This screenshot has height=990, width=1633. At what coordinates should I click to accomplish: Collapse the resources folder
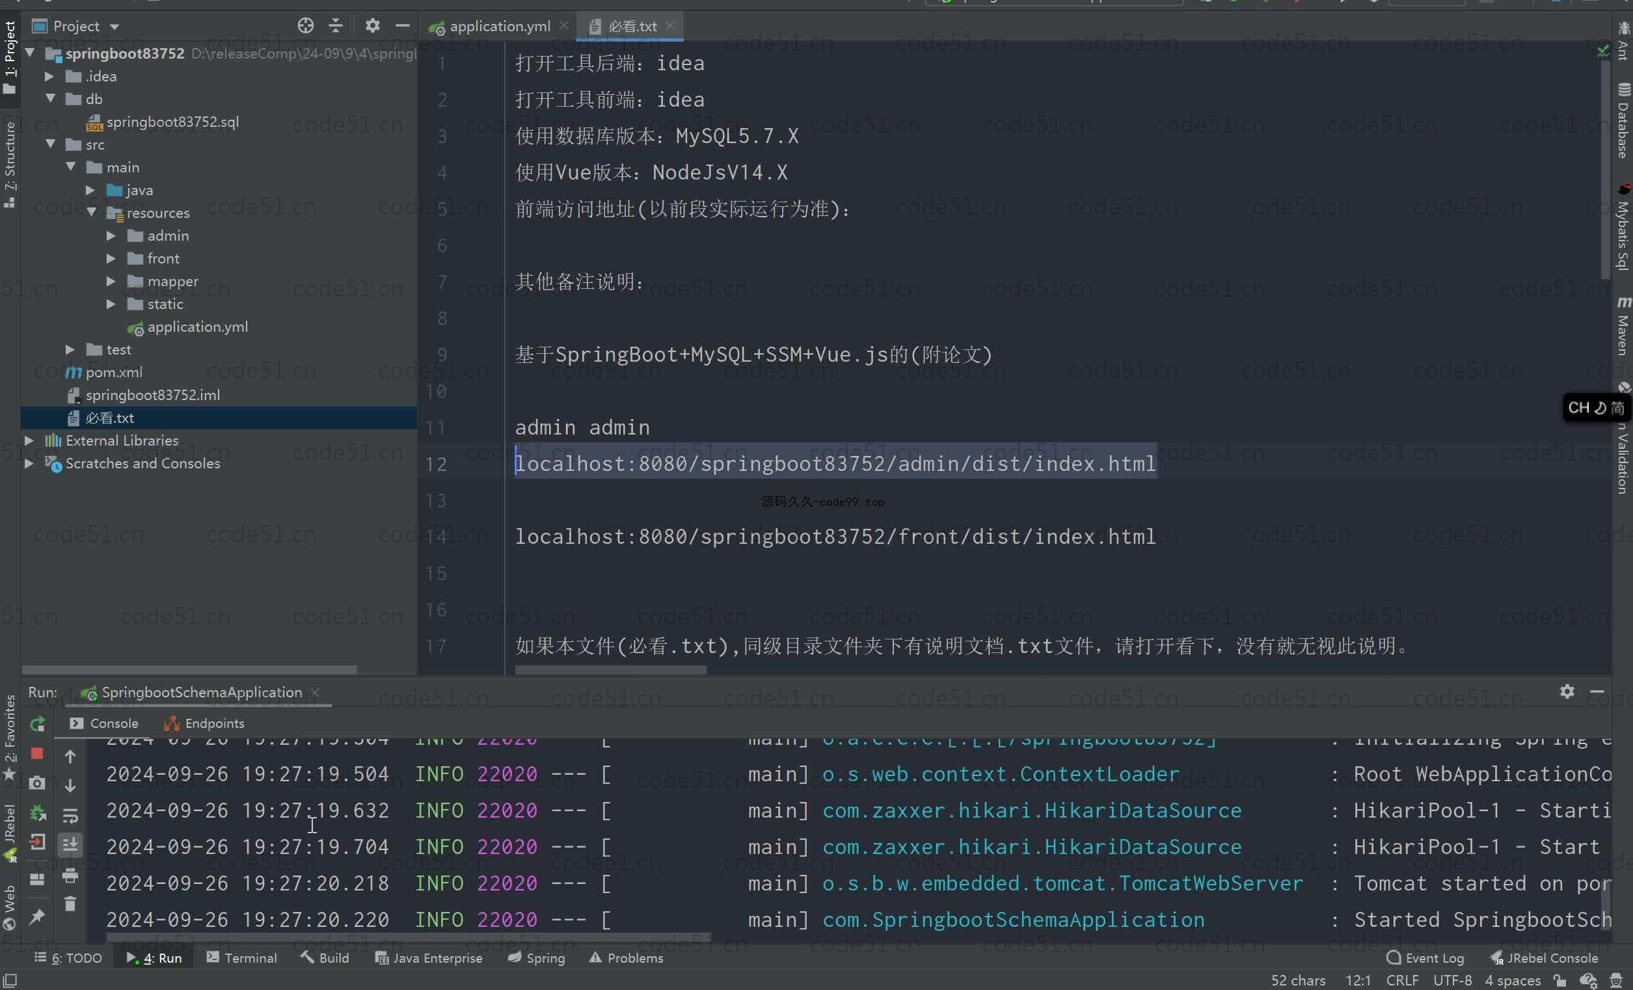[92, 213]
